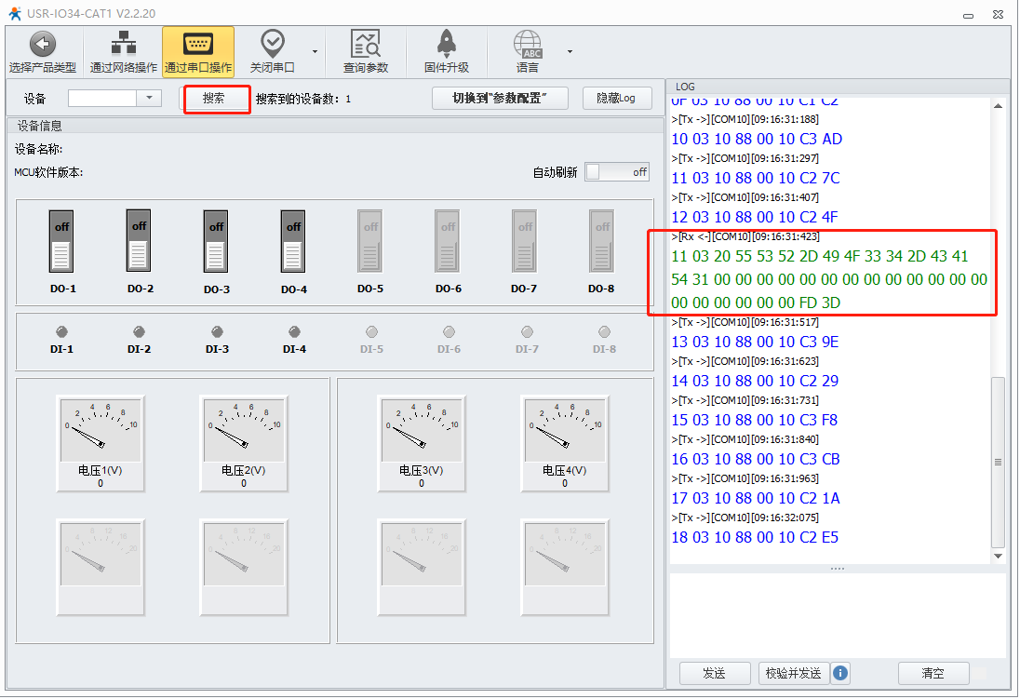Open 通过网络操作 network operation mode
This screenshot has width=1020, height=699.
point(123,52)
